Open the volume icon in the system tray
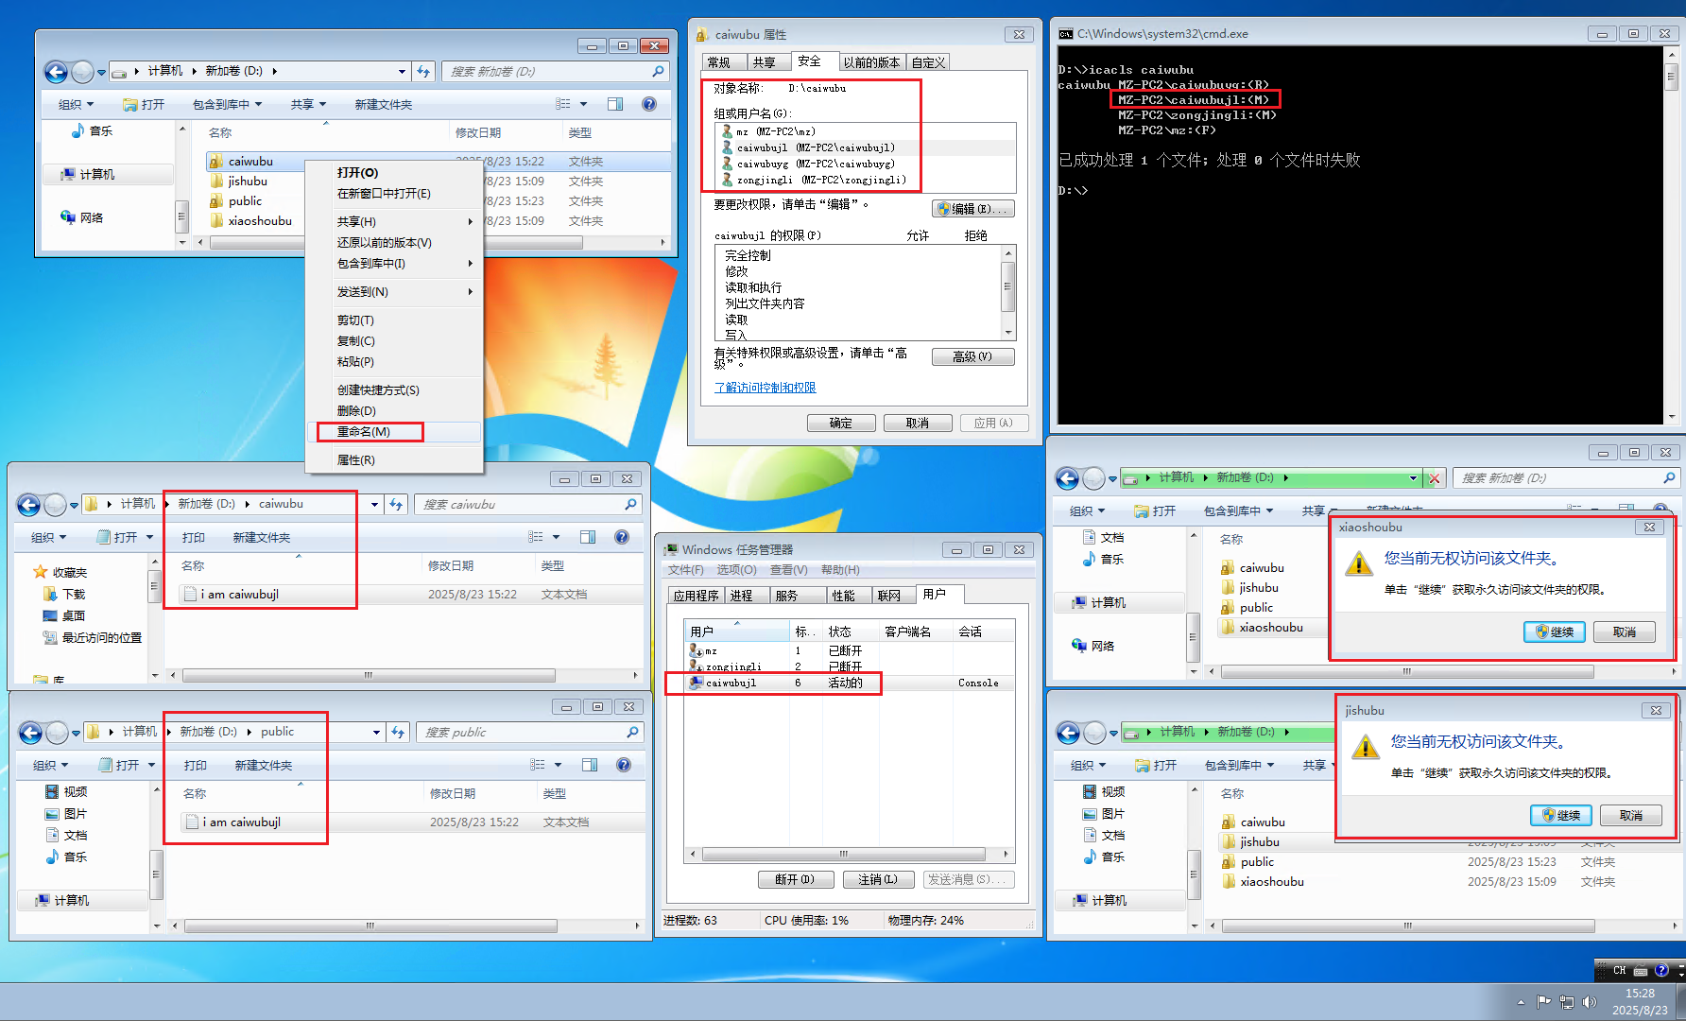This screenshot has height=1021, width=1686. (1590, 1002)
